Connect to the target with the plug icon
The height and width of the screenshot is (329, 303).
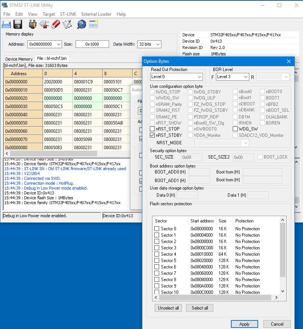pos(33,25)
